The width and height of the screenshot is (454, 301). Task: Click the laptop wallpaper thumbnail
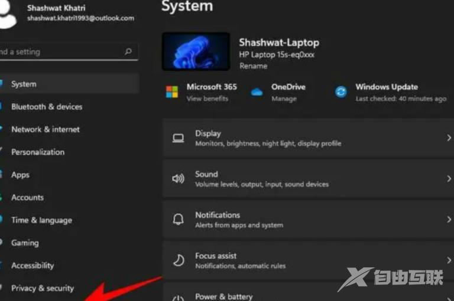[x=196, y=51]
